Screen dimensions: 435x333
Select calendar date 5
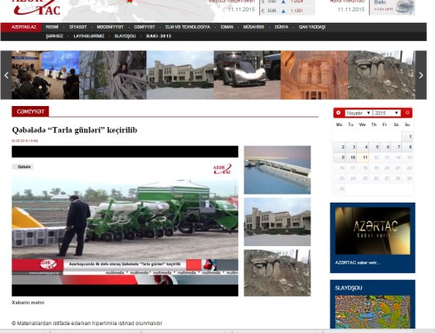click(x=374, y=147)
